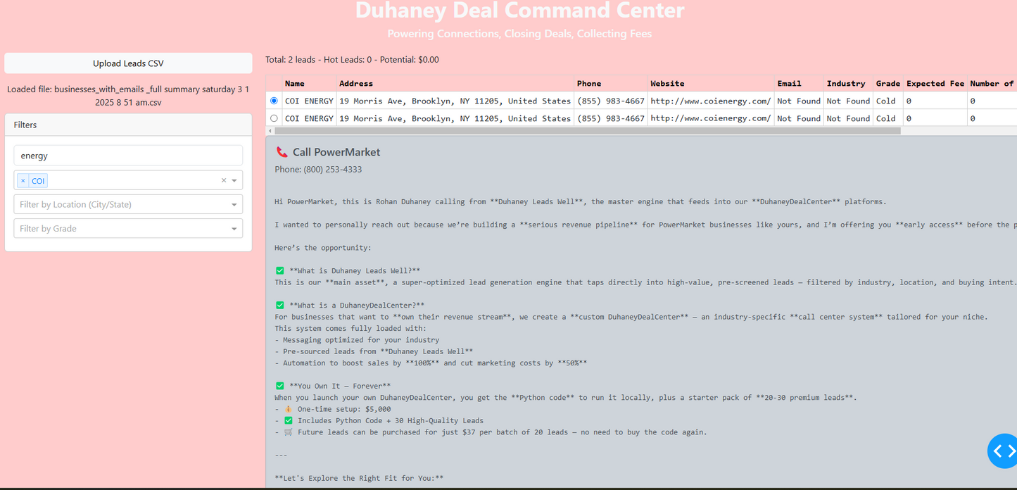The height and width of the screenshot is (490, 1017).
Task: Click the red phone icon beside Call PowerMarket
Action: coord(282,152)
